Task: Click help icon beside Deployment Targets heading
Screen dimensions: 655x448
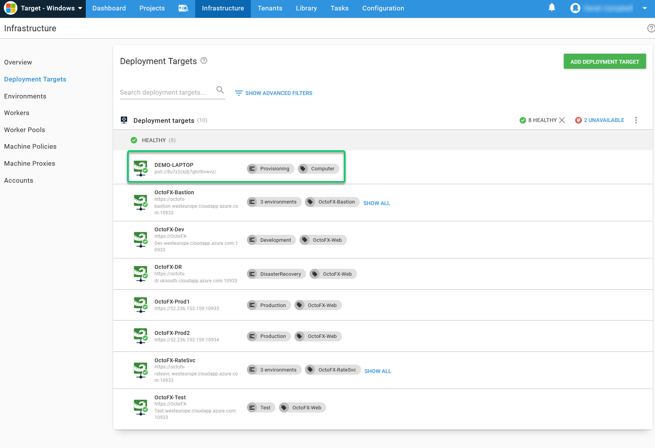Action: coord(204,61)
